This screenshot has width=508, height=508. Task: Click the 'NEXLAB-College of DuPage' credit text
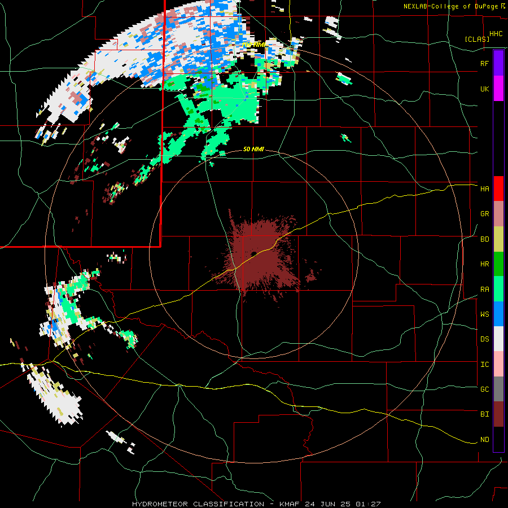(x=451, y=6)
